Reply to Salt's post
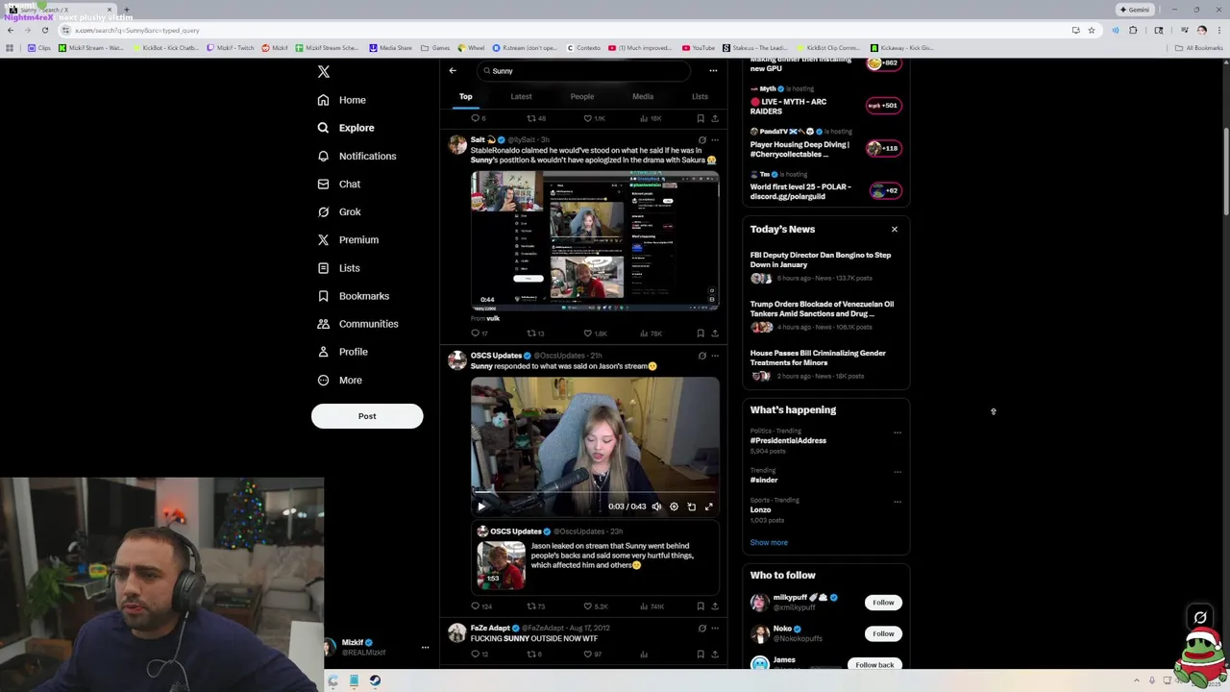This screenshot has width=1230, height=692. 480,334
